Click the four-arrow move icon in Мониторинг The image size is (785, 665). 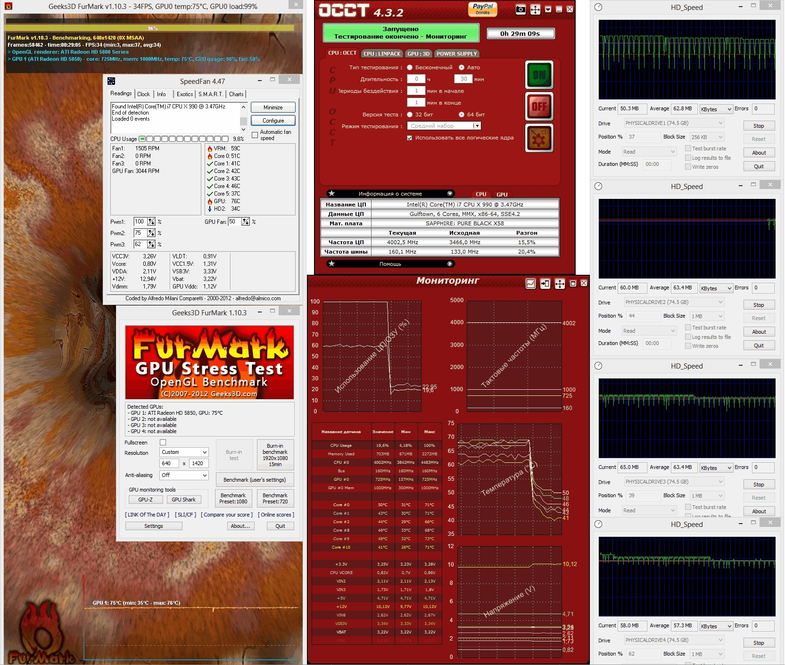point(560,284)
